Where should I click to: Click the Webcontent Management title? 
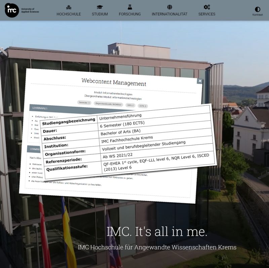114,82
